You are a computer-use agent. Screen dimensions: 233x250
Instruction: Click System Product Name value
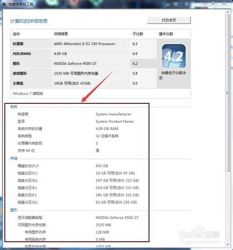(115, 122)
